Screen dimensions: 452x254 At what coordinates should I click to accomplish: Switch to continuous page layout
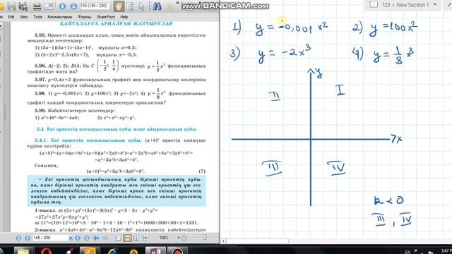[x=127, y=238]
